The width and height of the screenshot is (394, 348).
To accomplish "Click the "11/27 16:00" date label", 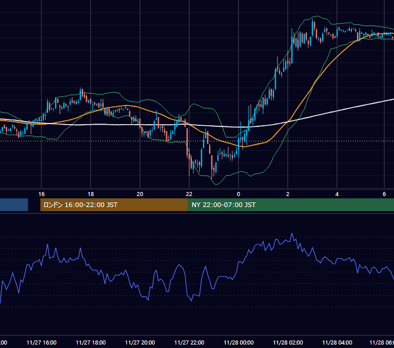I will coord(42,342).
